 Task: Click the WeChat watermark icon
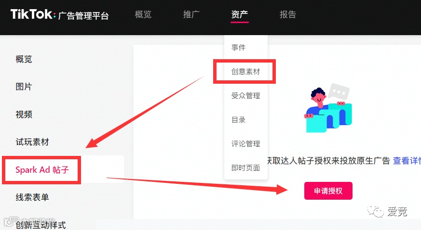pyautogui.click(x=376, y=212)
